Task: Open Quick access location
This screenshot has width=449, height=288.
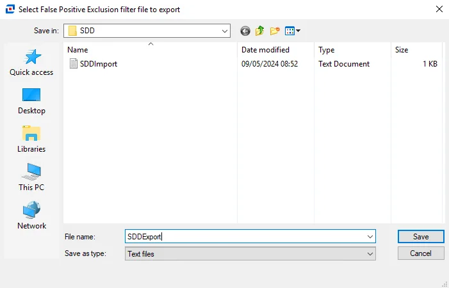Action: (x=31, y=62)
